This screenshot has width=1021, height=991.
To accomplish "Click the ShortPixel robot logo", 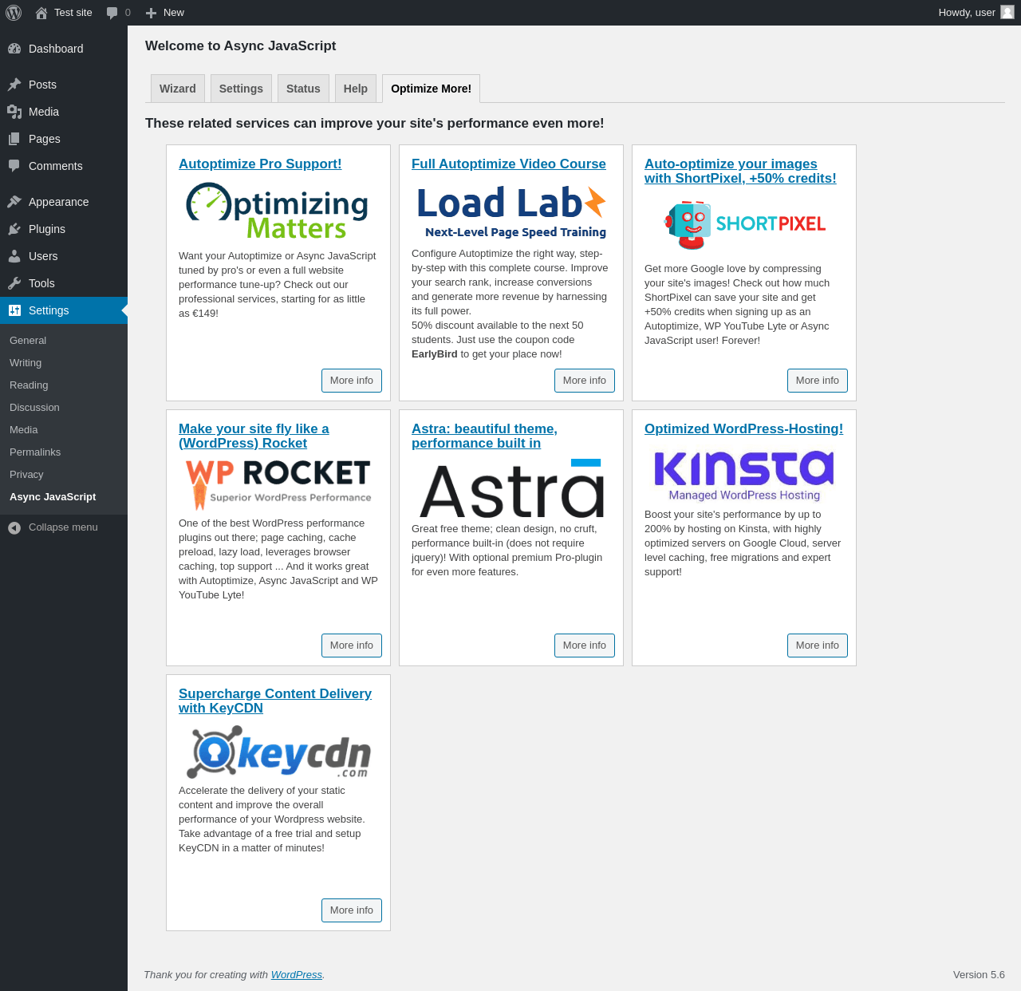I will click(x=744, y=224).
